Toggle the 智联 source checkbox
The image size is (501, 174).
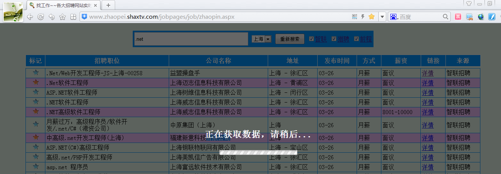(311, 39)
